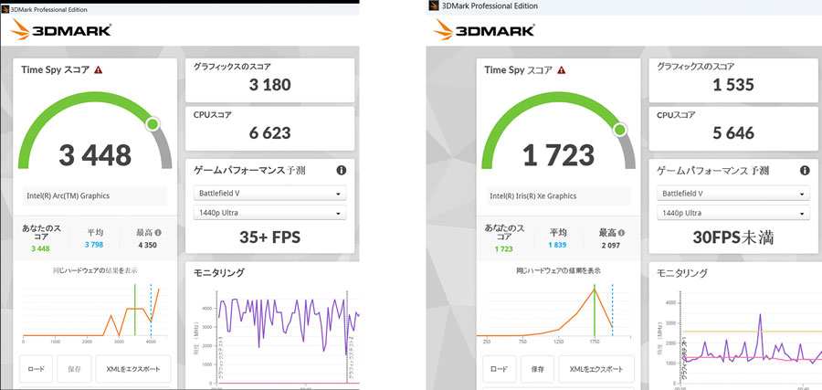Click 同じハードウェアの結果を表示 link in left window
The height and width of the screenshot is (390, 822).
(95, 270)
